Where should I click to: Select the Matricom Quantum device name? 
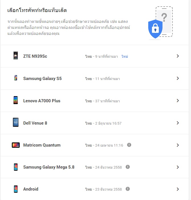42,145
